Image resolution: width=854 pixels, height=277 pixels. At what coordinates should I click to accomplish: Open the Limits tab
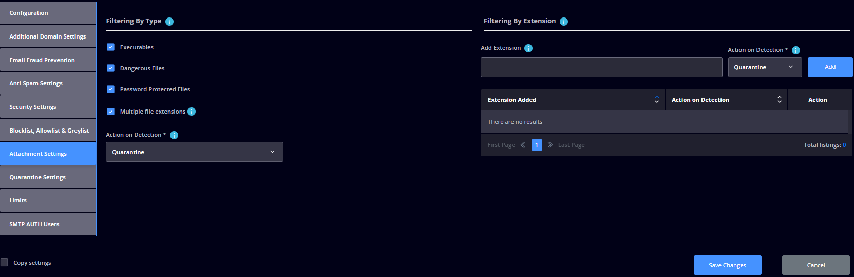pos(48,200)
